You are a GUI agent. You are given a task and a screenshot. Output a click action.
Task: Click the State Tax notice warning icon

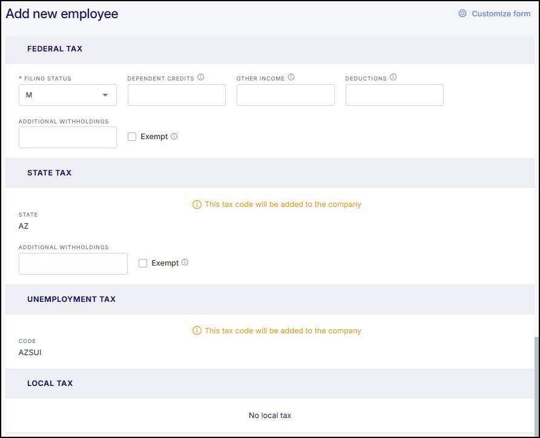point(196,204)
